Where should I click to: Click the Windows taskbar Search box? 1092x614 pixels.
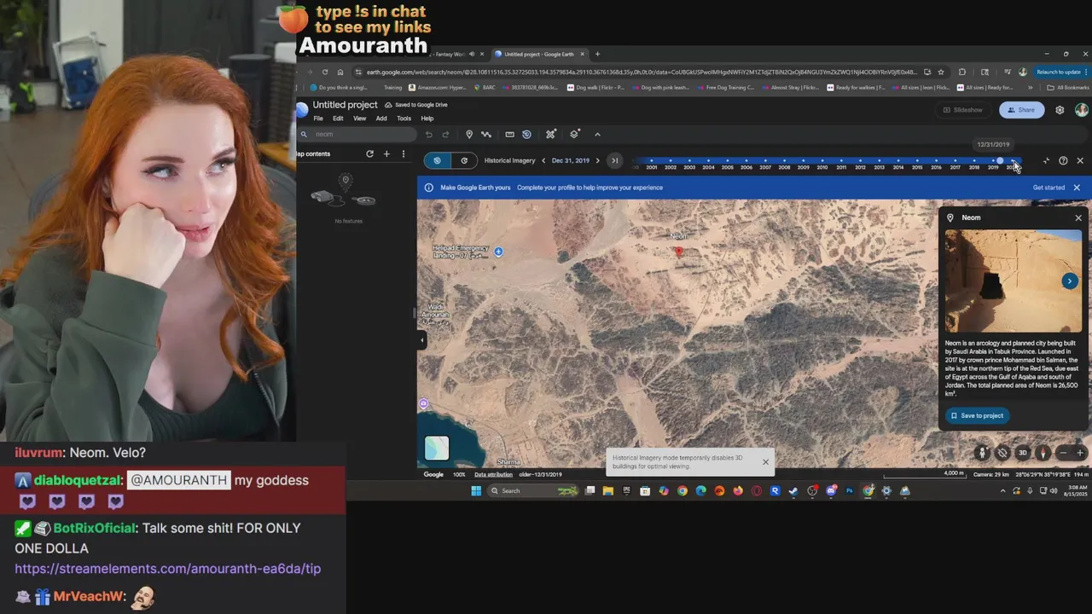pyautogui.click(x=533, y=490)
